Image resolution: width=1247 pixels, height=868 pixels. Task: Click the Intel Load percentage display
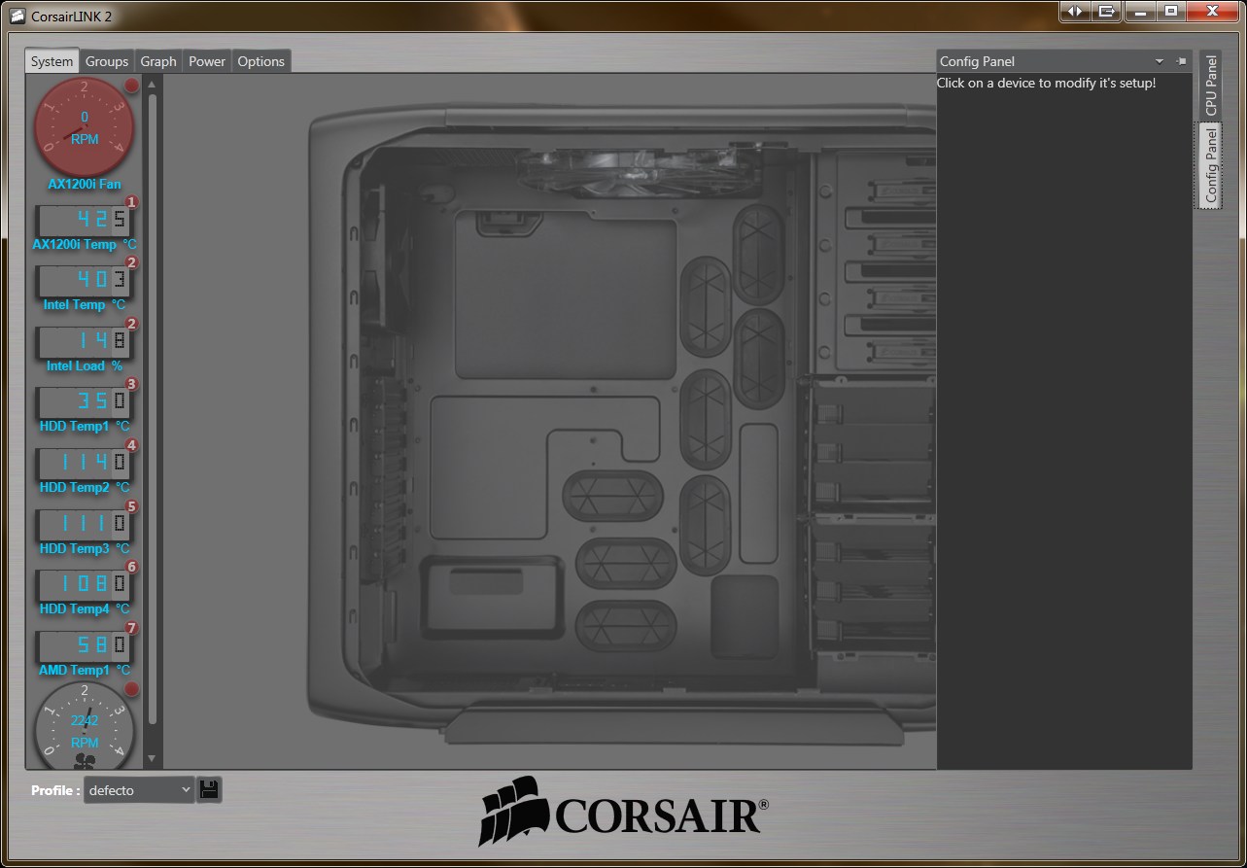(84, 342)
